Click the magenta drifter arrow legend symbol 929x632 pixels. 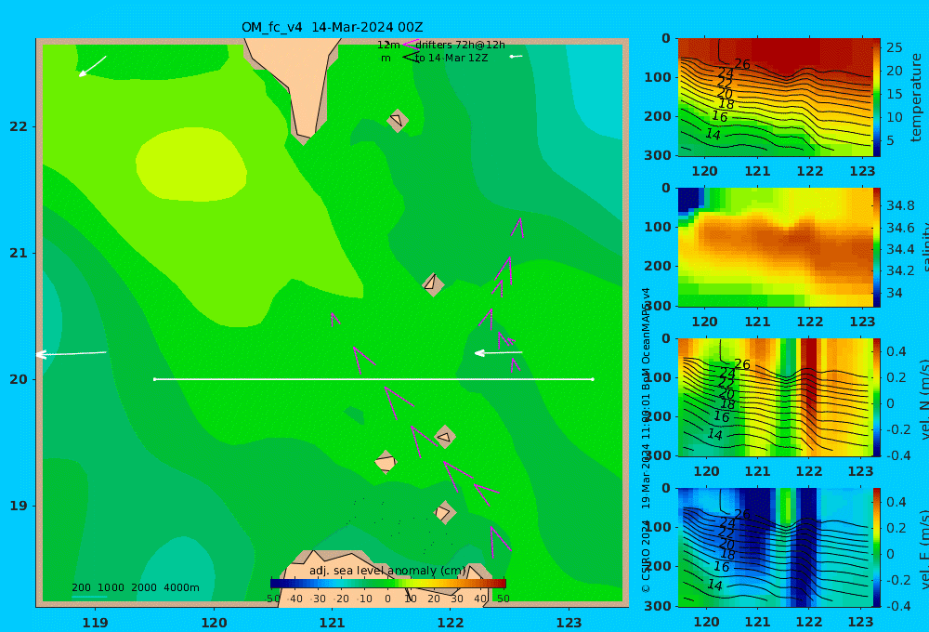410,44
